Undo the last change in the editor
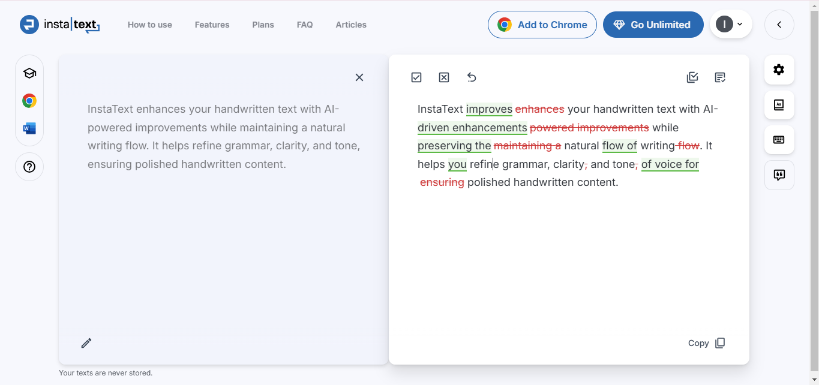 click(x=472, y=77)
